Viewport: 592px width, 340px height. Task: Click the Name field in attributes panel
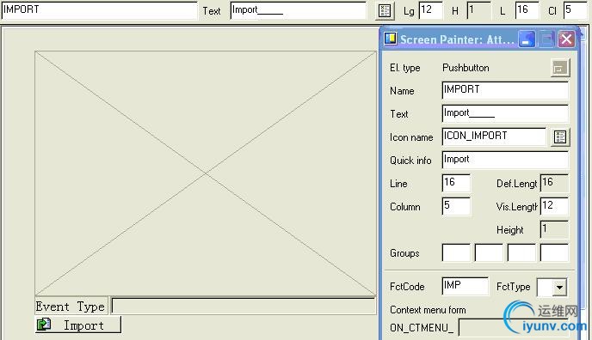(x=505, y=91)
